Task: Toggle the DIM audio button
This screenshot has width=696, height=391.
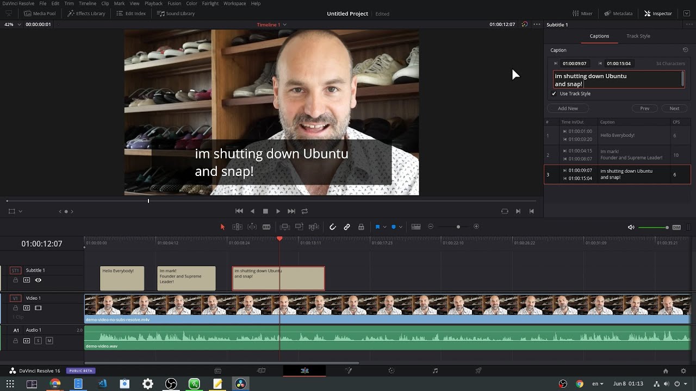Action: (676, 227)
